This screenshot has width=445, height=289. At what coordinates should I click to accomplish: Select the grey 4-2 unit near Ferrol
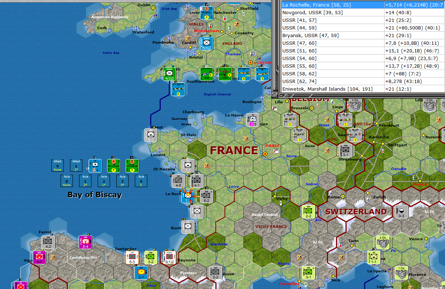(x=48, y=242)
